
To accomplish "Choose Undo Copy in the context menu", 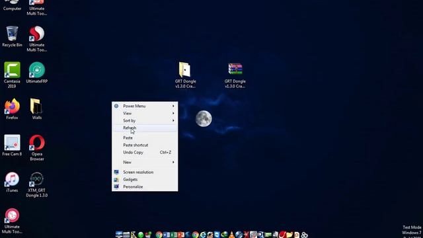I will pos(145,153).
